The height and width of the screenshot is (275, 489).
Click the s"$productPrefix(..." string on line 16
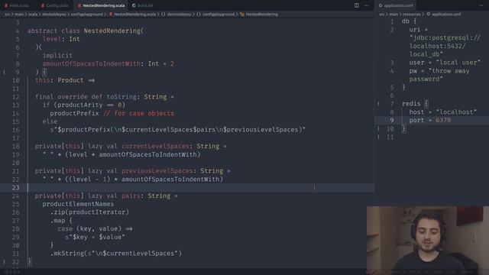178,130
